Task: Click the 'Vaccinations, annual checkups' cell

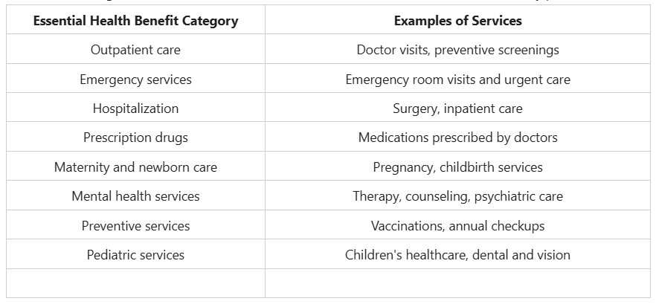Action: coord(457,225)
